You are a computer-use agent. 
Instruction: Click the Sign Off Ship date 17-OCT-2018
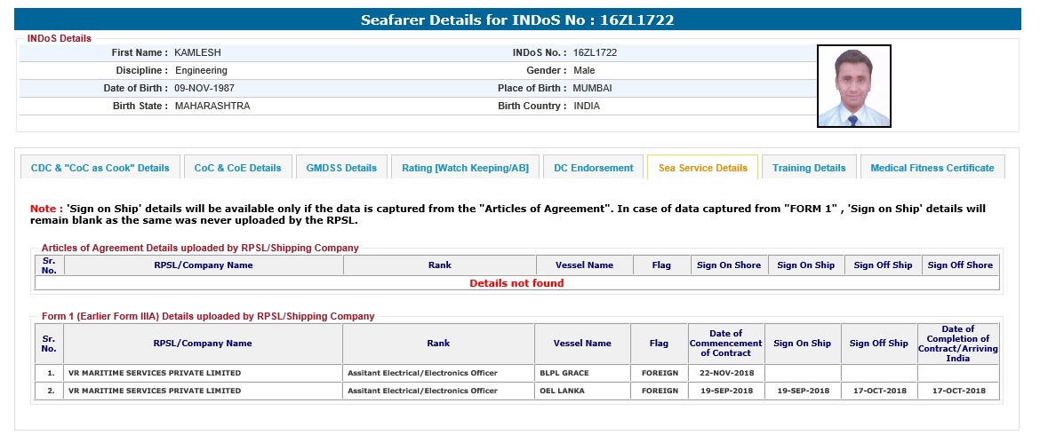[878, 391]
